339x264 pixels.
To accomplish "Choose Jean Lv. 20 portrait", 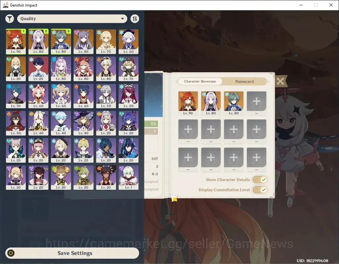I will pyautogui.click(x=16, y=69).
